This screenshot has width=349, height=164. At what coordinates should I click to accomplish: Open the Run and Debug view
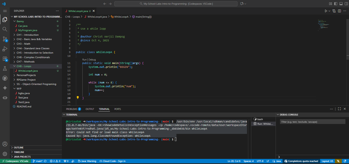click(5, 49)
